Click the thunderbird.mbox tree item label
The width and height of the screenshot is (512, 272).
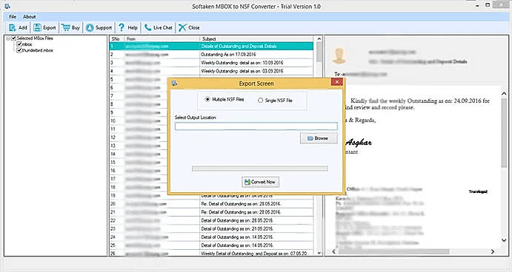37,50
